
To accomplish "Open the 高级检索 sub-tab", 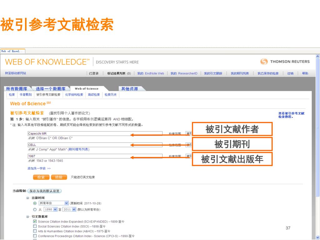I will point(94,94).
